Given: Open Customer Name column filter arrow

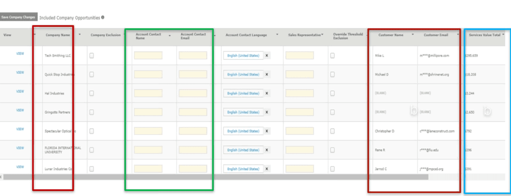Looking at the screenshot, I should pos(413,35).
